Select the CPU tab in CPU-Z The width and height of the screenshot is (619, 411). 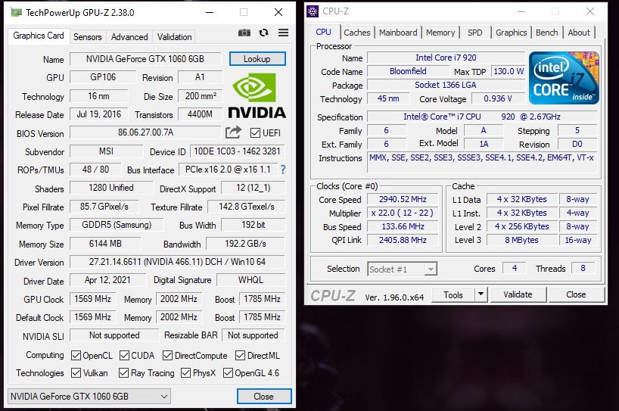[323, 32]
